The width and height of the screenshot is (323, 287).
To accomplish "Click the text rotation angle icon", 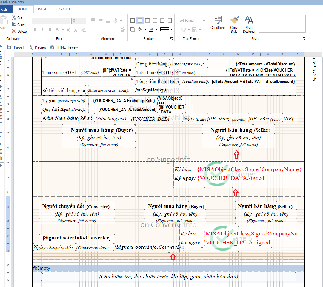I will pyautogui.click(x=115, y=20).
